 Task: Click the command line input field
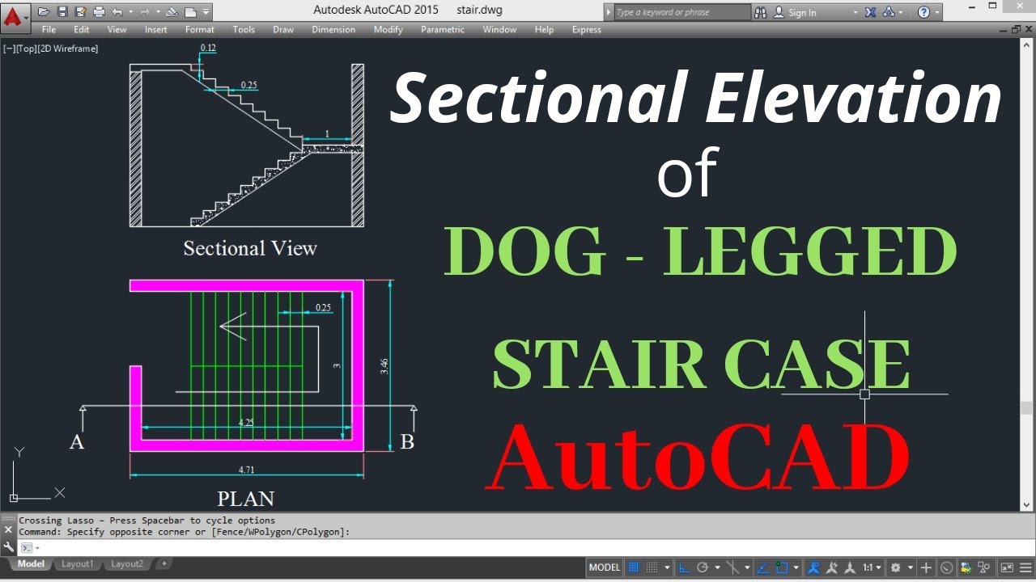[526, 548]
